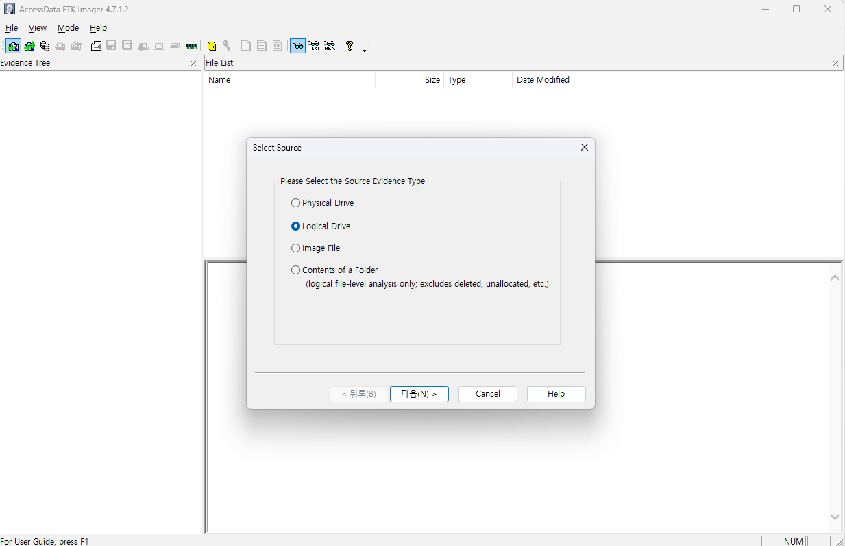
Task: Click the Create Custom Content Image icon
Action: tap(158, 46)
